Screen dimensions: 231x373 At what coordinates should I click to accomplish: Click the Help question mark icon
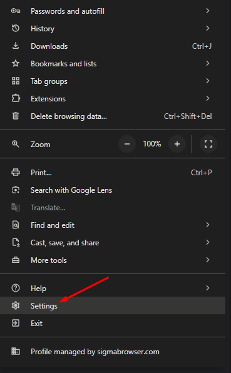16,288
